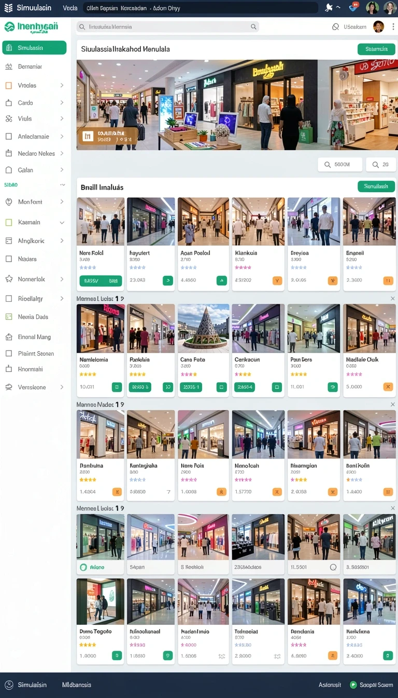The image size is (398, 698).
Task: Collapse the SIBÑO section chevron
Action: (x=62, y=185)
